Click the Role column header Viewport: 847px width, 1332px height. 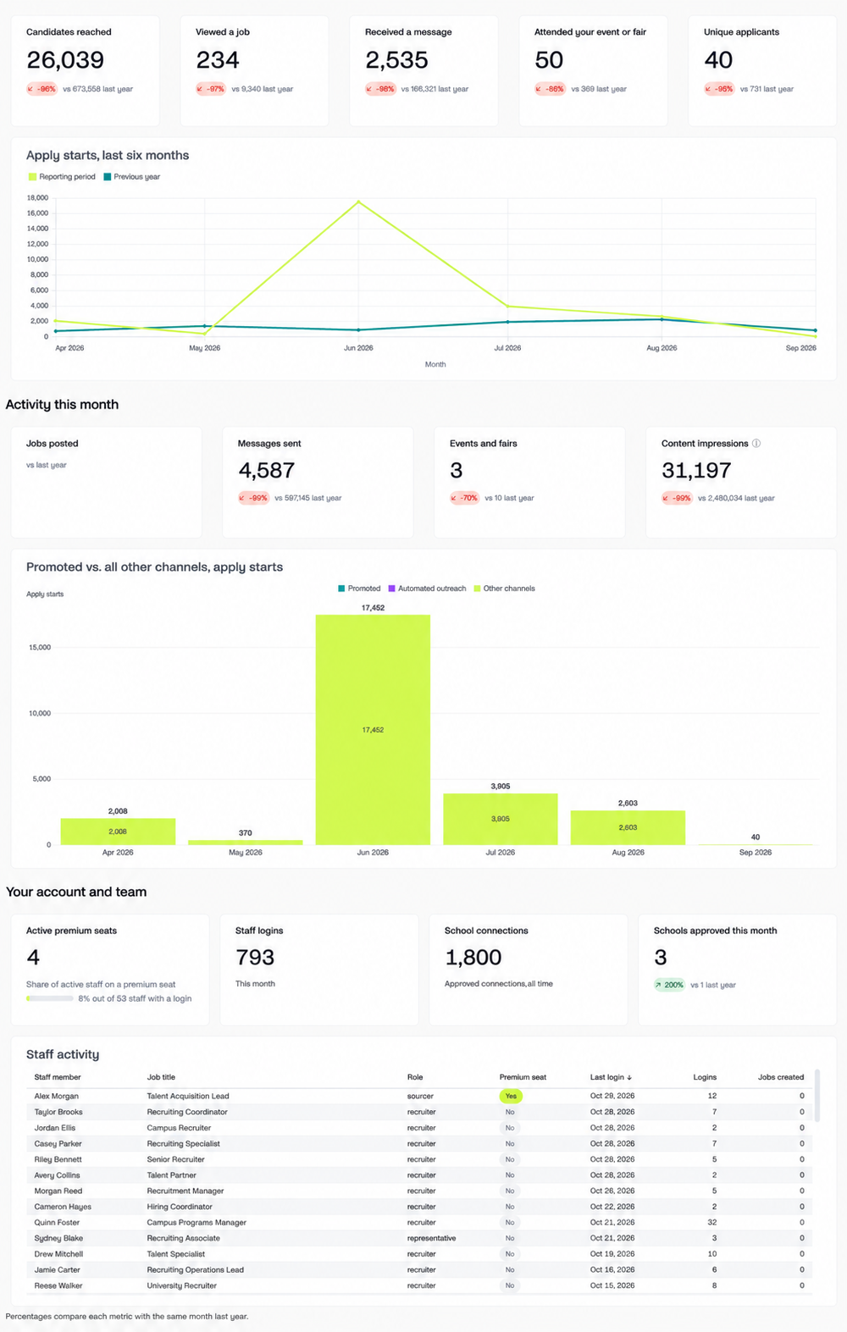point(415,1077)
